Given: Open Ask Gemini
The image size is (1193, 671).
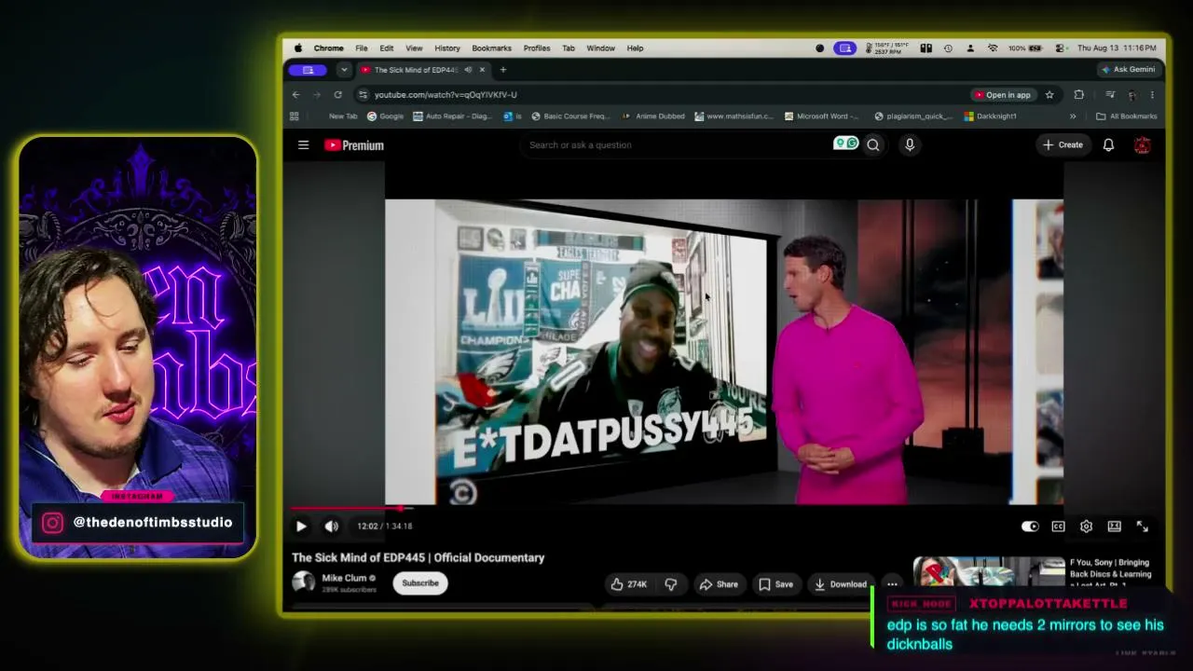Looking at the screenshot, I should click(x=1128, y=70).
